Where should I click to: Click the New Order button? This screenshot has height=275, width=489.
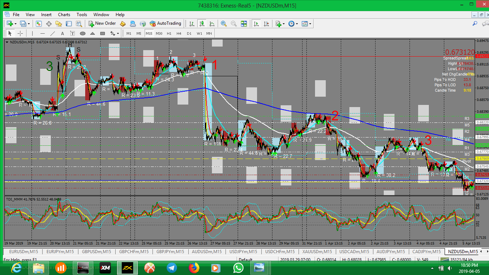[102, 24]
